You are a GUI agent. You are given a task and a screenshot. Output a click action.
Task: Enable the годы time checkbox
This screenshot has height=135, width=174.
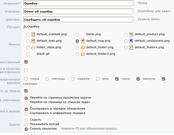(x=26, y=79)
